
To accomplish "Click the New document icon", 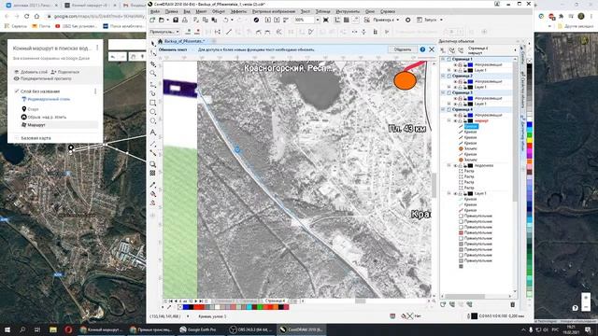I will coord(152,20).
